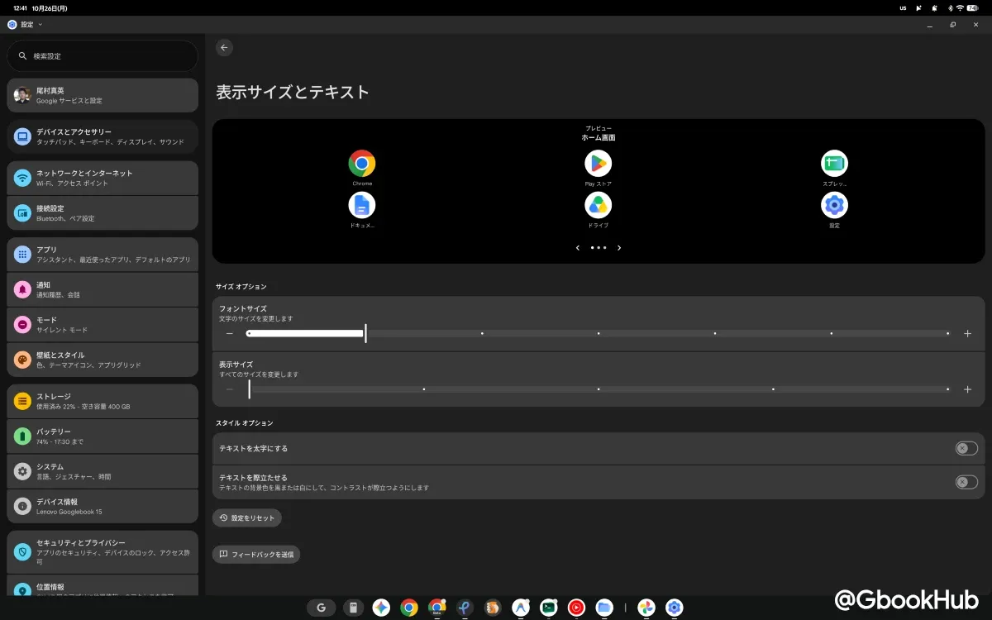Click the Wi-Fi status icon

click(x=959, y=7)
